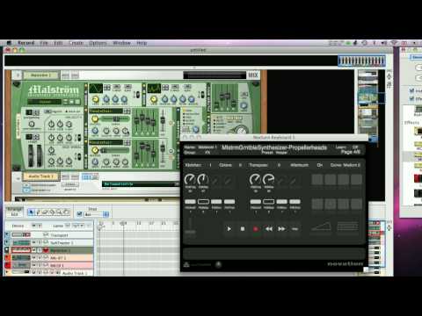Image resolution: width=422 pixels, height=316 pixels.
Task: Click the red Record button in Automap
Action: [x=256, y=229]
